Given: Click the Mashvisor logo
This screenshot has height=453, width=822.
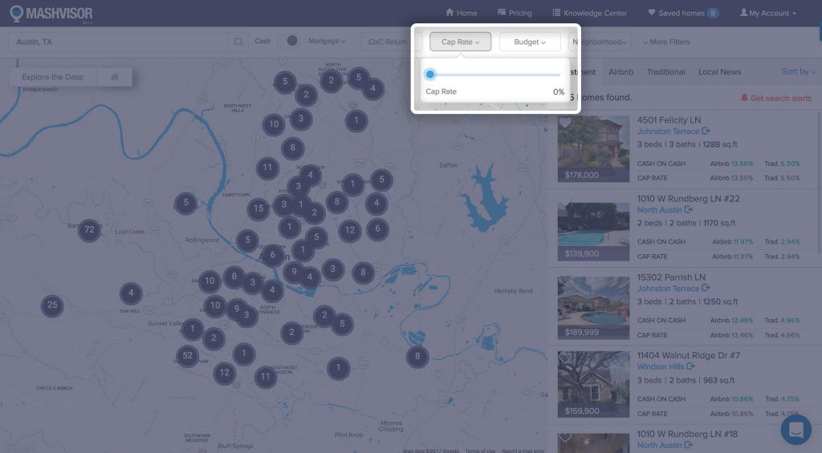Looking at the screenshot, I should tap(51, 14).
